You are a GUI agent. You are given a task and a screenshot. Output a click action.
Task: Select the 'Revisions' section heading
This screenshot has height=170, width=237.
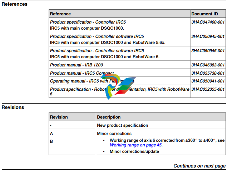point(13,107)
